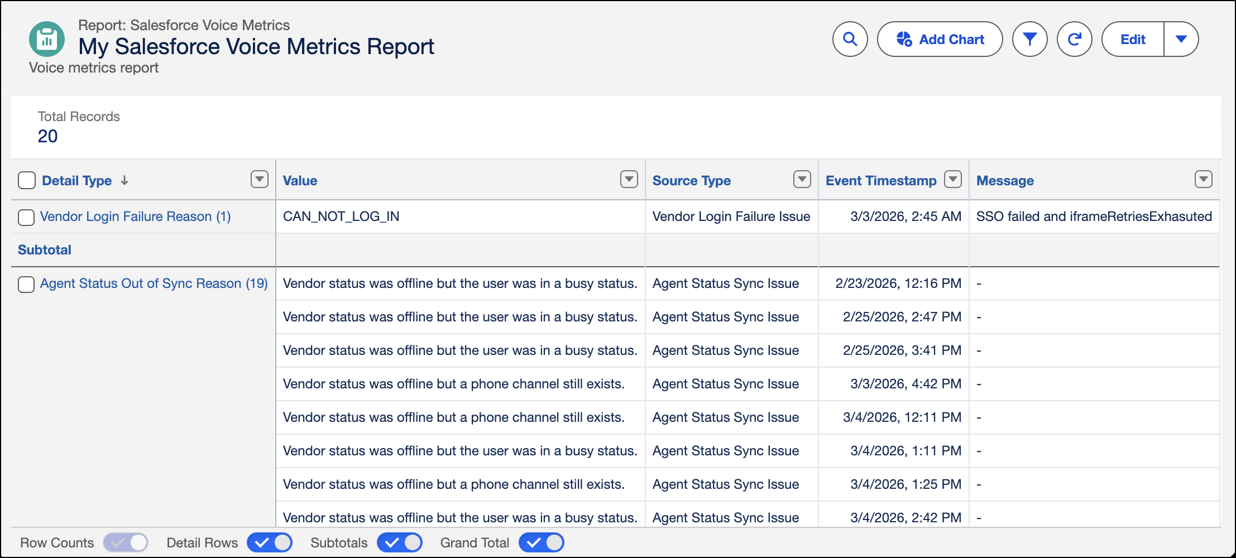Click the Report: Salesforce Voice Metrics label
Image resolution: width=1236 pixels, height=558 pixels.
(x=184, y=25)
